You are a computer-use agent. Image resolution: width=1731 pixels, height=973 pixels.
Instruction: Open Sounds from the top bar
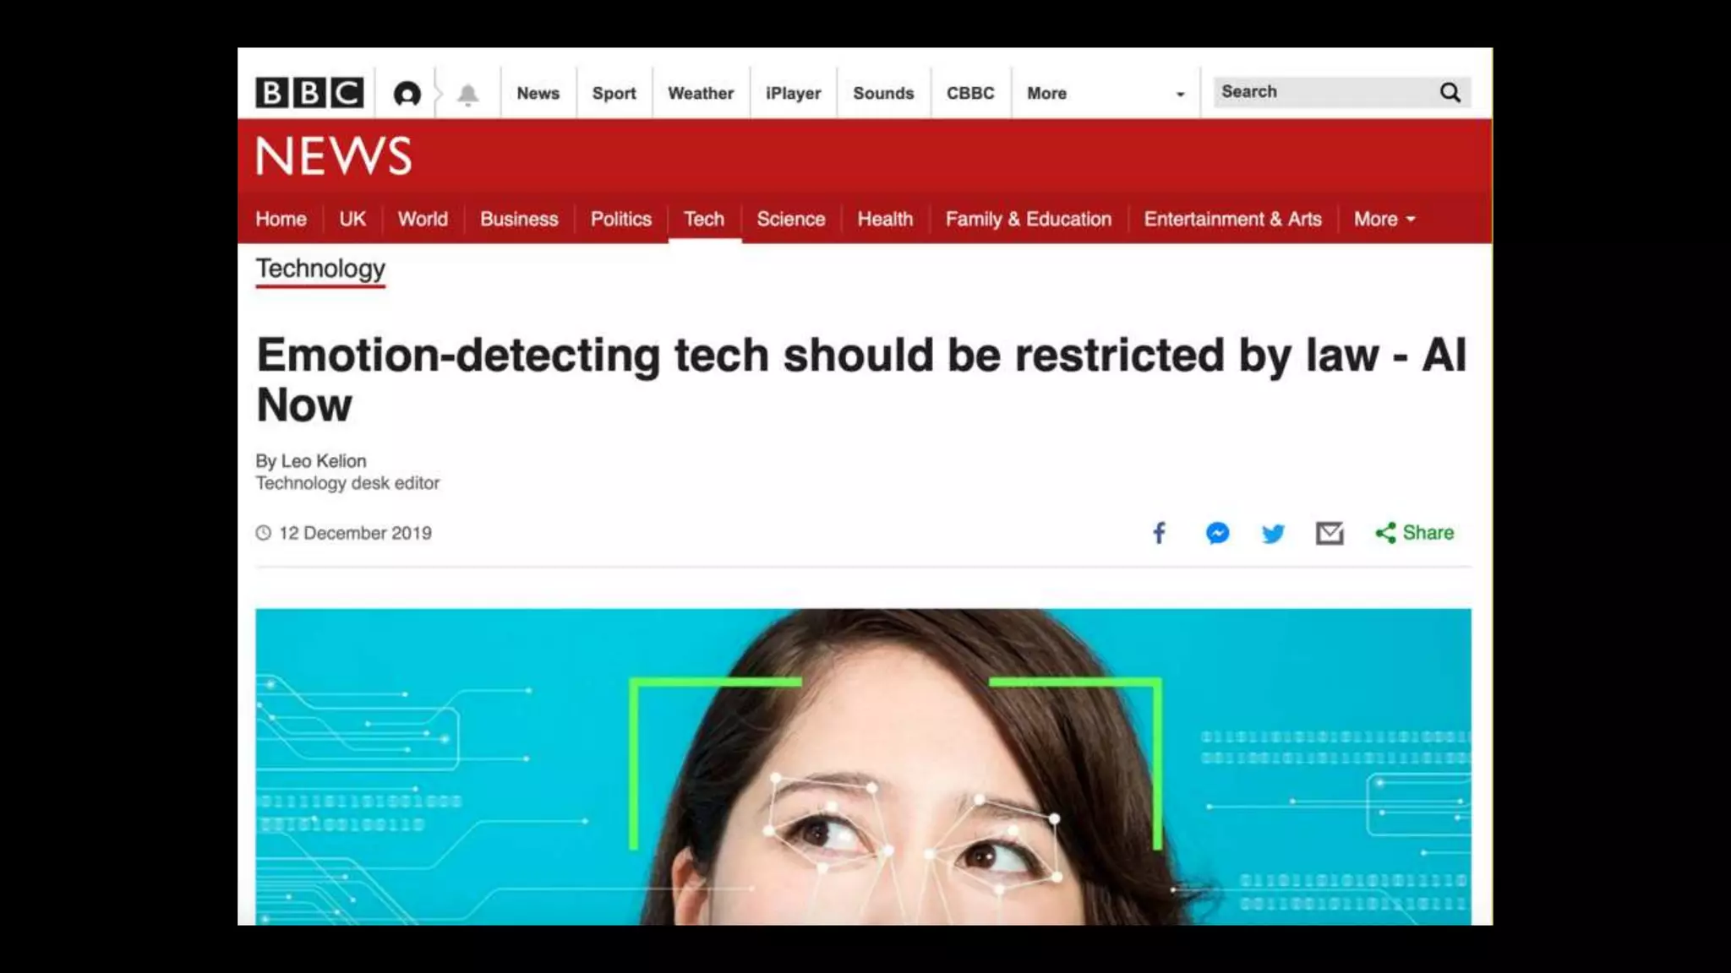883,94
